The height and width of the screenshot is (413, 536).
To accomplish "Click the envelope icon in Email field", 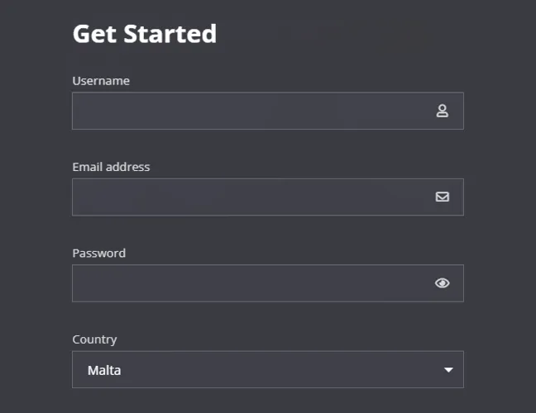I will point(442,197).
